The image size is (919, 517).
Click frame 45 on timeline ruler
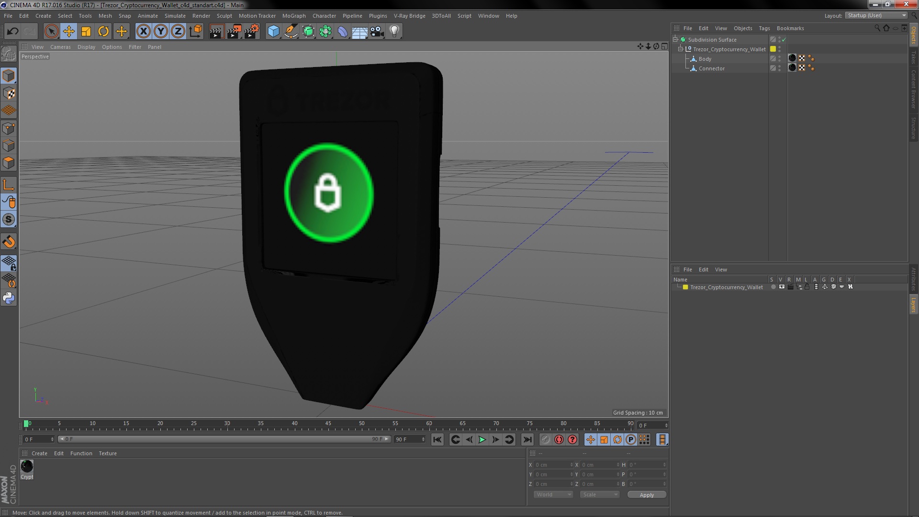328,425
